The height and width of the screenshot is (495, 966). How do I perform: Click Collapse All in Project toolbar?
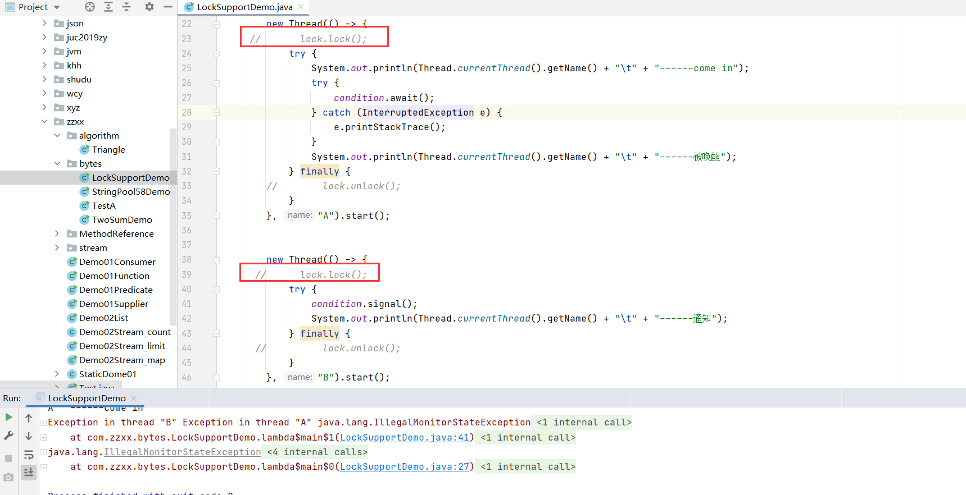click(x=126, y=7)
